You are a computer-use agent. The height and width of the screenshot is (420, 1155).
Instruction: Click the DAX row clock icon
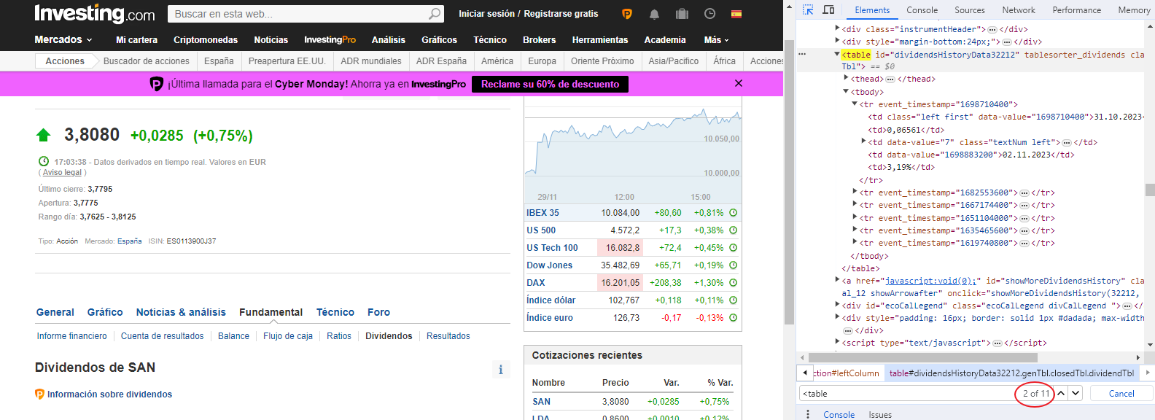pos(734,283)
